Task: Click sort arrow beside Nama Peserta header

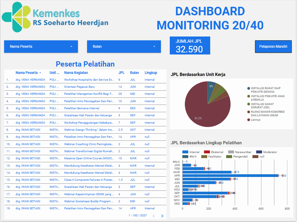Action: pos(40,73)
